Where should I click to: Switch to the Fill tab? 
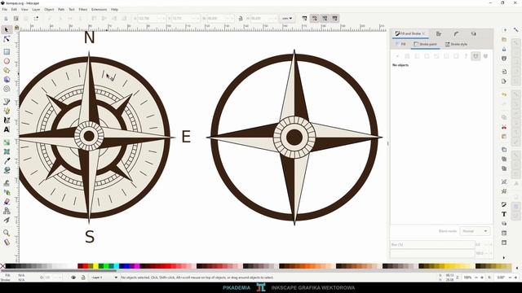tap(400, 44)
